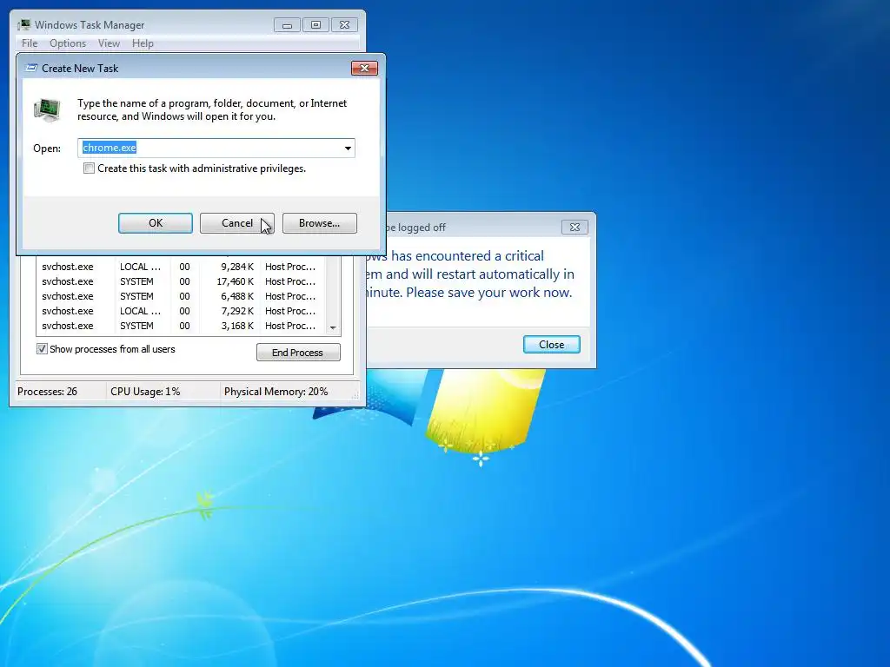Click CPU Usage: 1% status entry
Viewport: 890px width, 667px height.
tap(145, 392)
